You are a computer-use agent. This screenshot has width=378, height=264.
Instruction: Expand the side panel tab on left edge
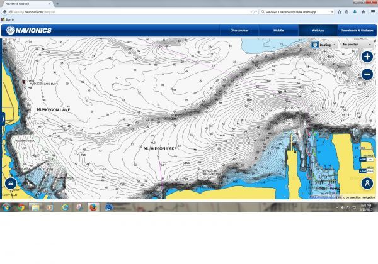pos(2,118)
